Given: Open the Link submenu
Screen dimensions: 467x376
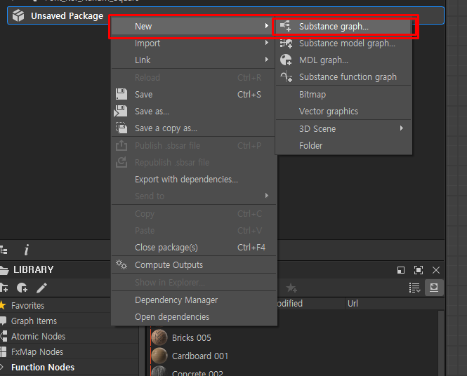Looking at the screenshot, I should pos(192,60).
